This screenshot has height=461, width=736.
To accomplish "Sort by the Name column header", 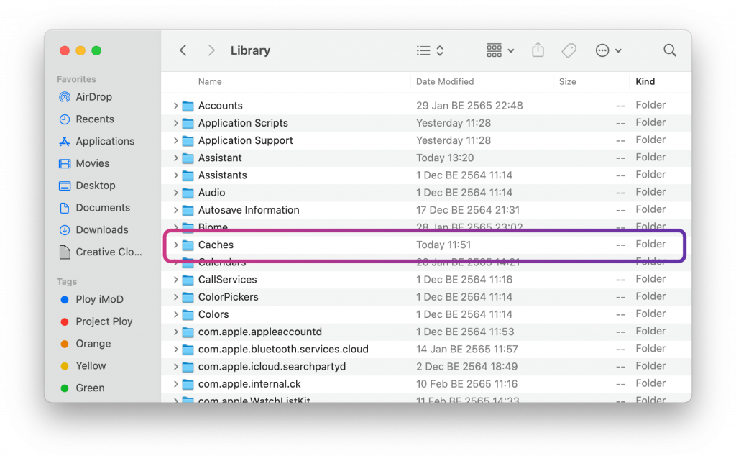I will [210, 82].
